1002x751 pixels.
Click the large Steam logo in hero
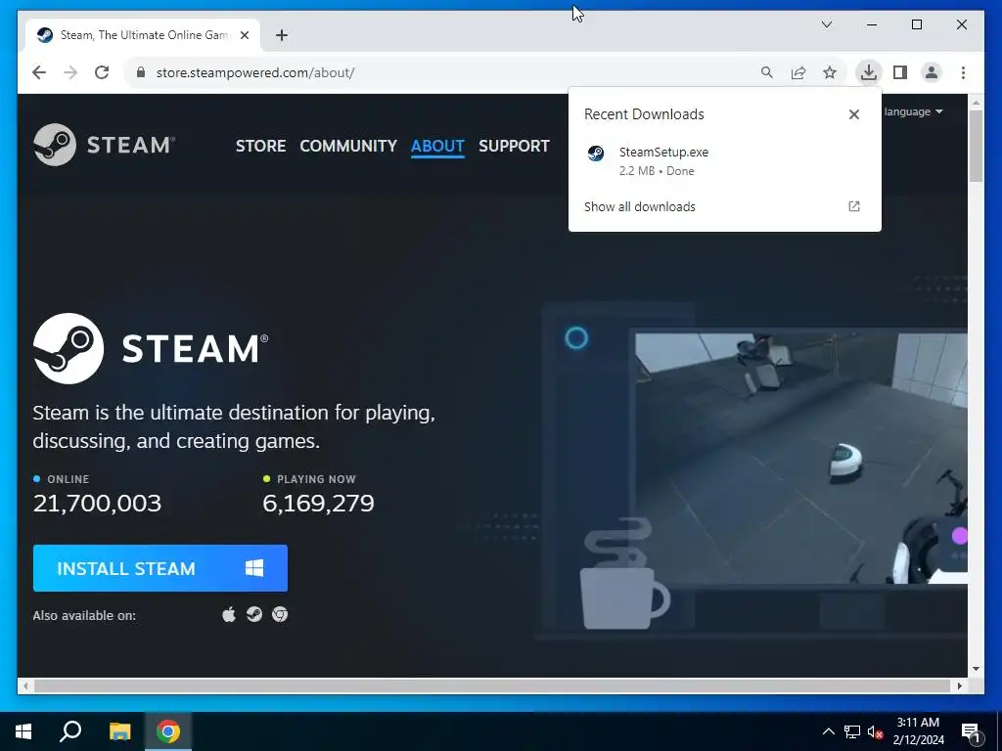point(151,349)
